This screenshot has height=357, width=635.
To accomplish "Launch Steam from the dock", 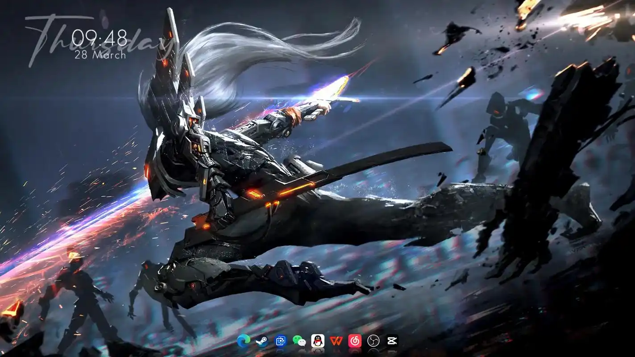I will coord(262,341).
